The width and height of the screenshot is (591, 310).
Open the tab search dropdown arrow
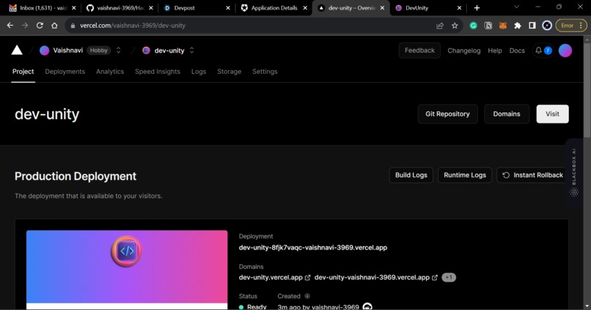pyautogui.click(x=517, y=7)
